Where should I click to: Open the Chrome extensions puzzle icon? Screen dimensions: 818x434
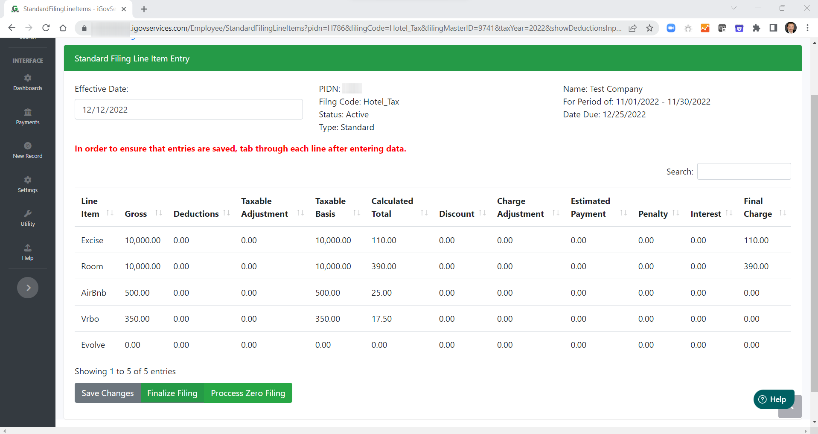point(756,28)
